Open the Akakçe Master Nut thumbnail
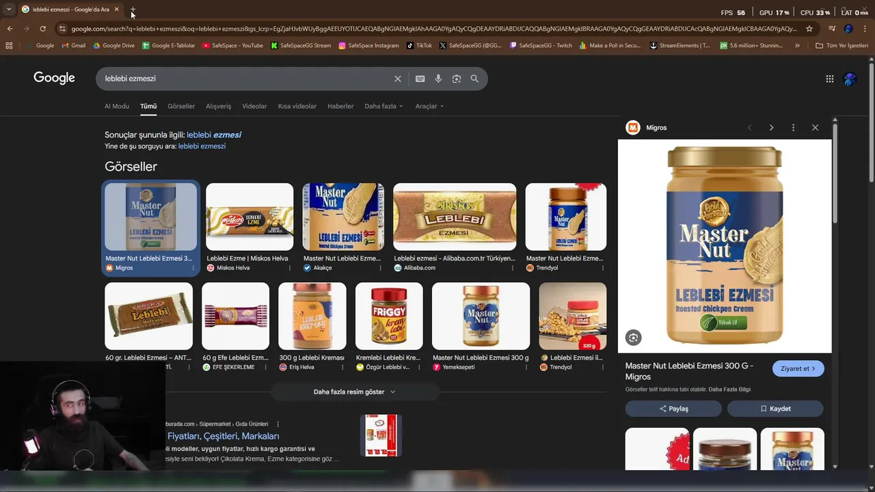The width and height of the screenshot is (875, 492). (343, 217)
